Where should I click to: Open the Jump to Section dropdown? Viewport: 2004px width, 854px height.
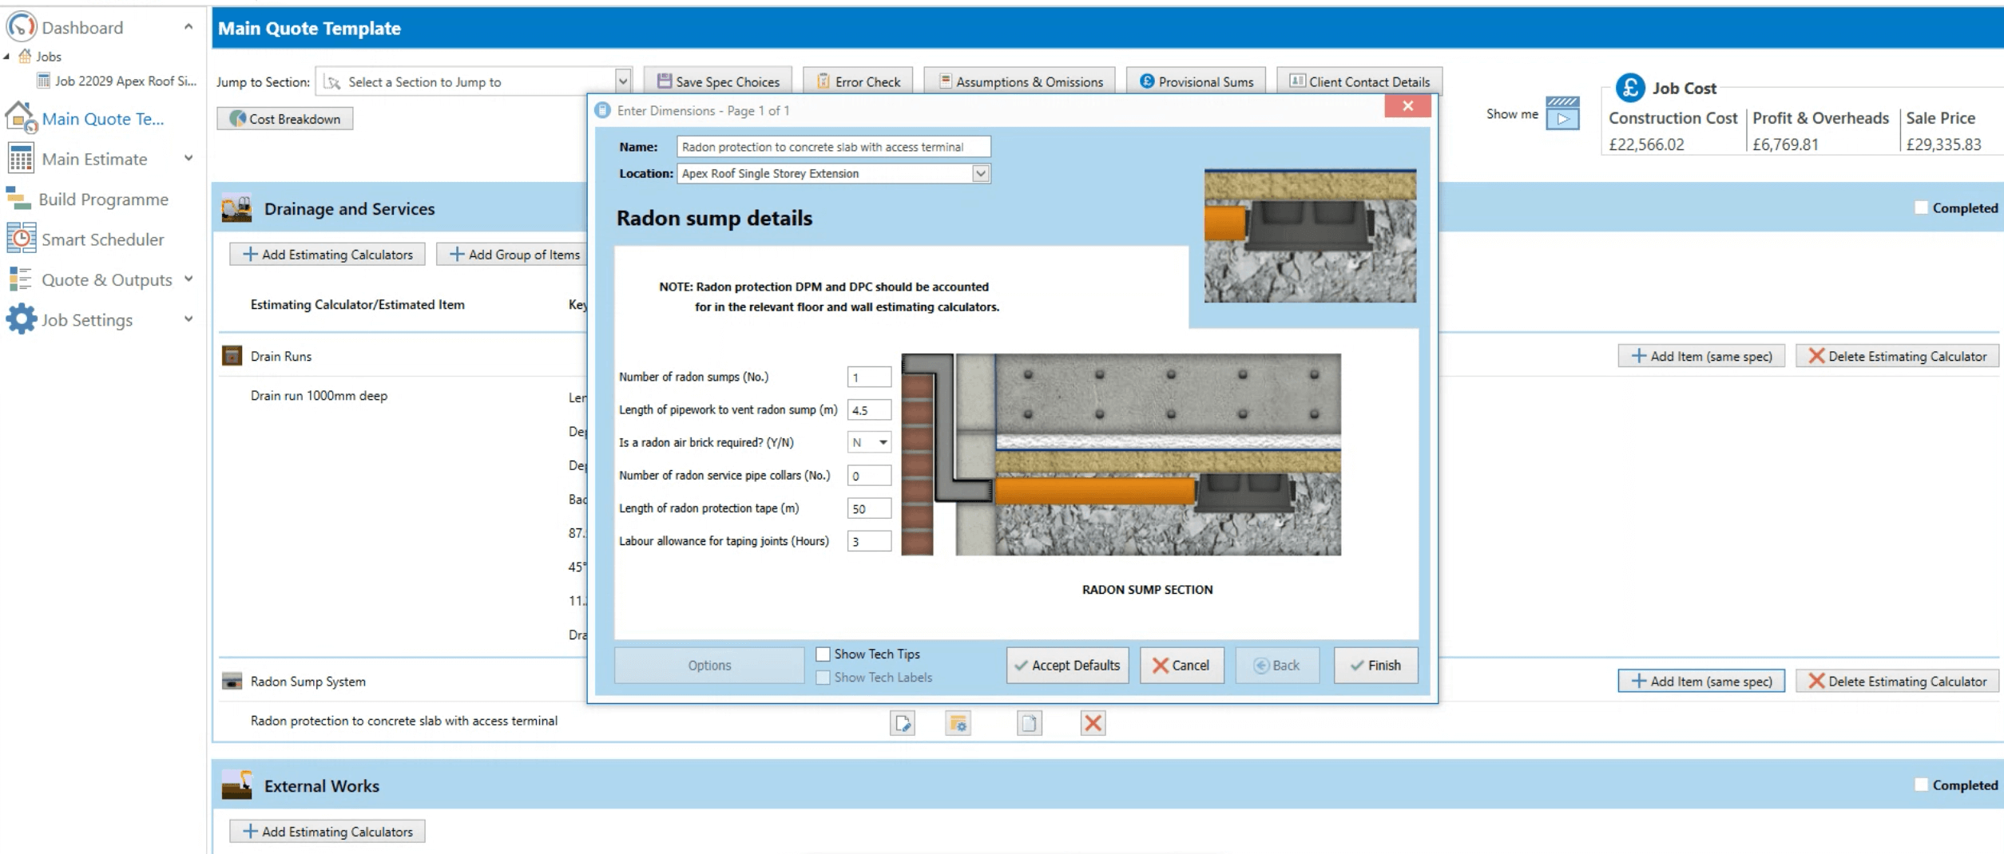point(622,81)
